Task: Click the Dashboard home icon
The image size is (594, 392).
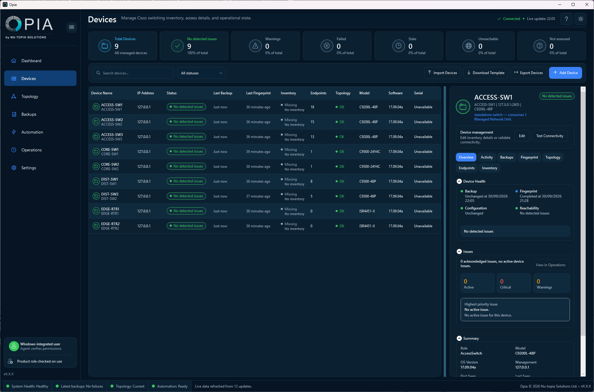Action: [x=14, y=61]
